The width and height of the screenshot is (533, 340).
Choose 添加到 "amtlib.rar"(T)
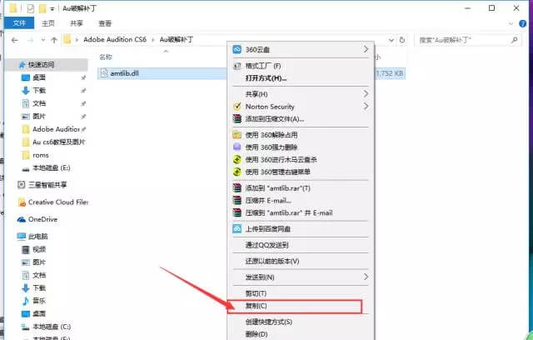pyautogui.click(x=301, y=188)
